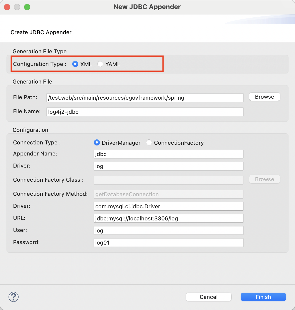Image resolution: width=295 pixels, height=310 pixels.
Task: Click the Connection Factory Class field
Action: (168, 180)
